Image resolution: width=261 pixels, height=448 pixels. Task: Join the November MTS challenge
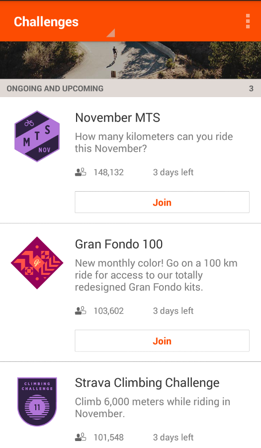162,202
